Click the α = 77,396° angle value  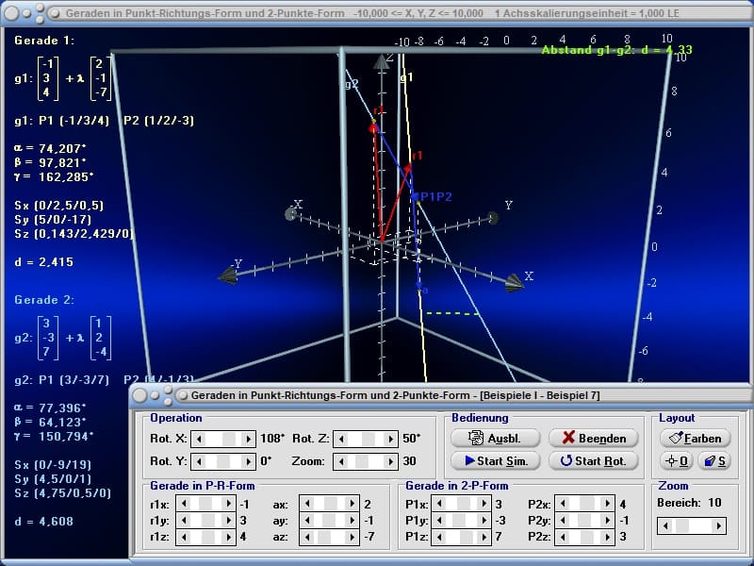pyautogui.click(x=50, y=408)
